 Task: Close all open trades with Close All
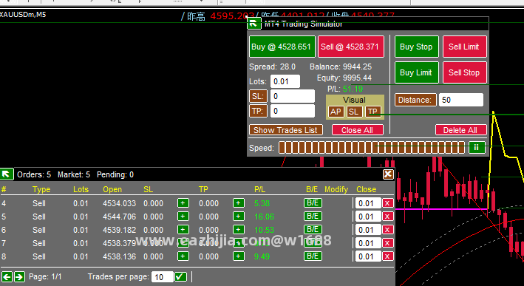[357, 130]
